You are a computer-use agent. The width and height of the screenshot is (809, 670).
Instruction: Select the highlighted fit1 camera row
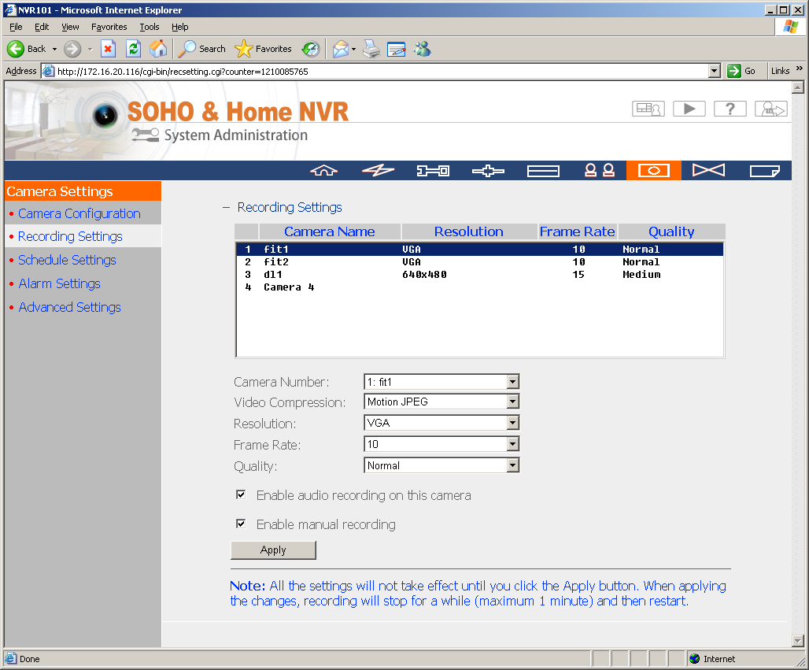[480, 250]
